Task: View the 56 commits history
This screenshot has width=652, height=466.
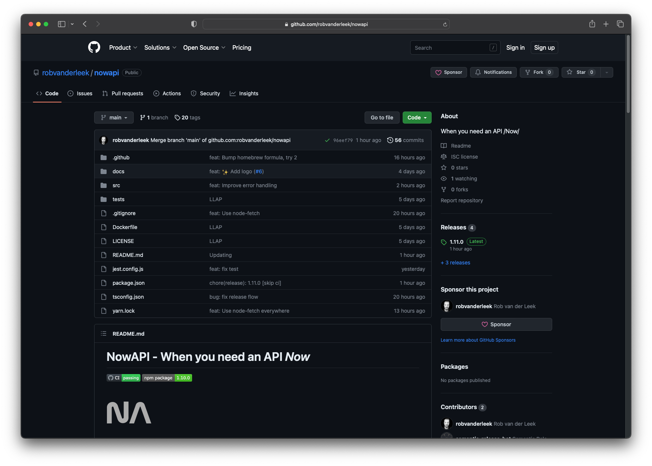Action: click(x=405, y=140)
